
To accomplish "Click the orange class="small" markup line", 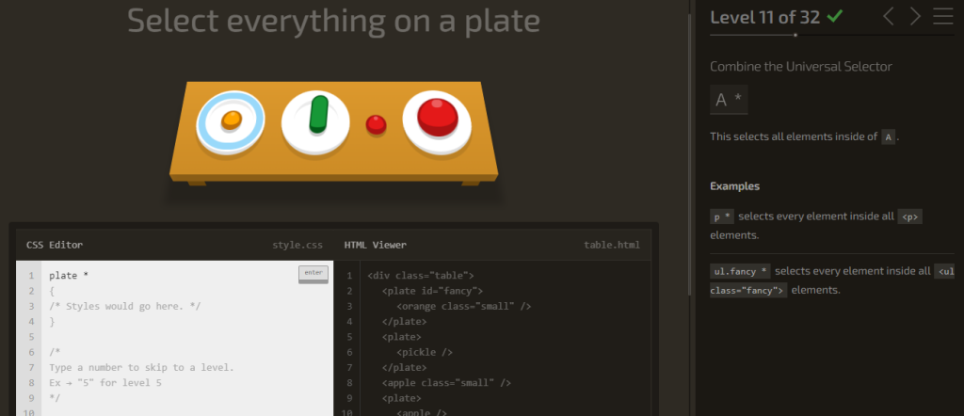I will [463, 306].
